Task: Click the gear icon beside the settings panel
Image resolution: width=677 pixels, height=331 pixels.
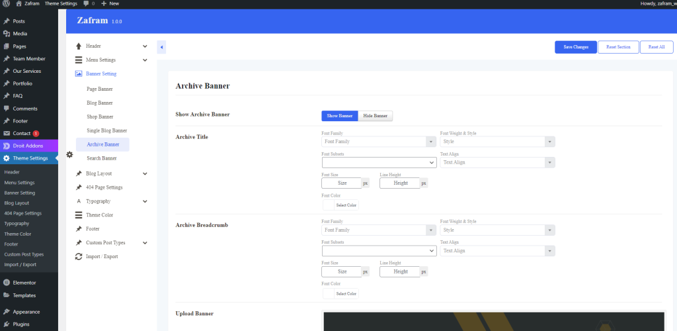Action: 70,154
